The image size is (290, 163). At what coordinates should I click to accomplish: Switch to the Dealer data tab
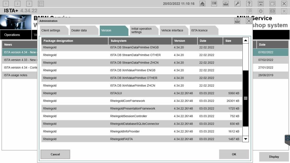[84, 30]
